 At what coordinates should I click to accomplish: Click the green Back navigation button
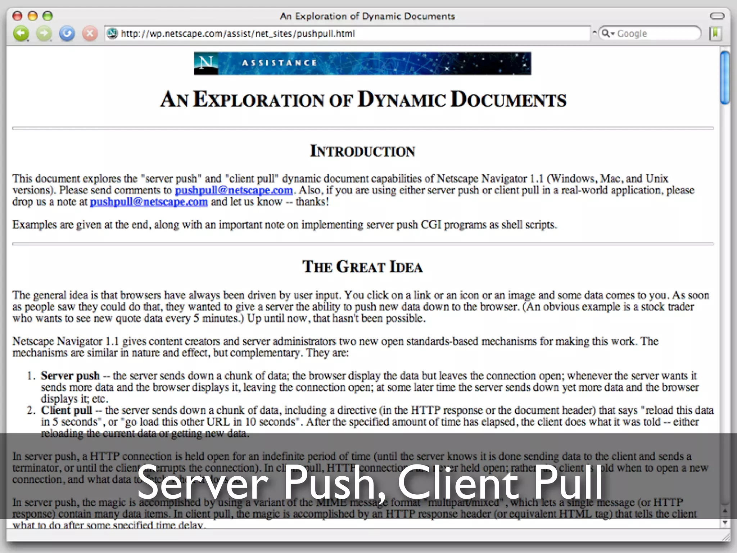point(21,33)
